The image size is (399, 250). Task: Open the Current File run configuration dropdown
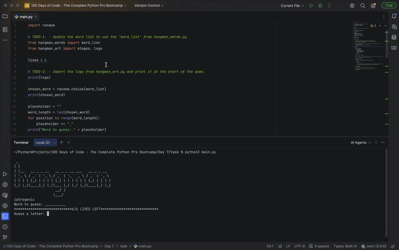(292, 5)
